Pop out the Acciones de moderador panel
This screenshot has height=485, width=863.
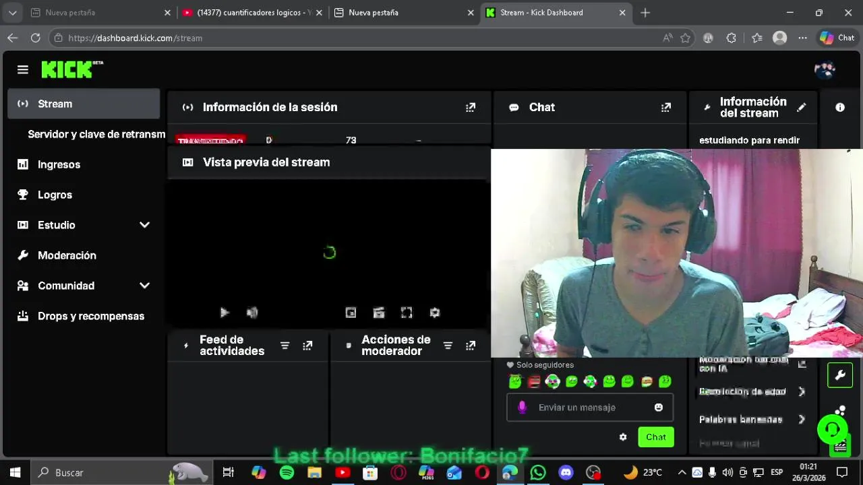click(x=471, y=346)
